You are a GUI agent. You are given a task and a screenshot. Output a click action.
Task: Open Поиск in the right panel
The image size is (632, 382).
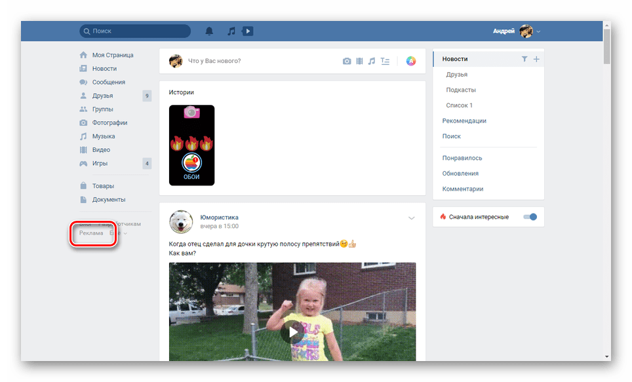452,136
